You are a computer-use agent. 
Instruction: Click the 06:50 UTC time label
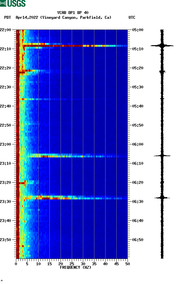pyautogui.click(x=138, y=239)
